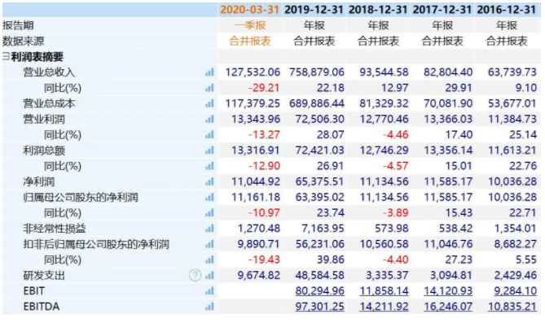Click the EBITDA row label
545x323 pixels.
42,307
